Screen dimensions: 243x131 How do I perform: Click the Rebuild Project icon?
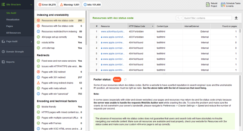click(208, 5)
